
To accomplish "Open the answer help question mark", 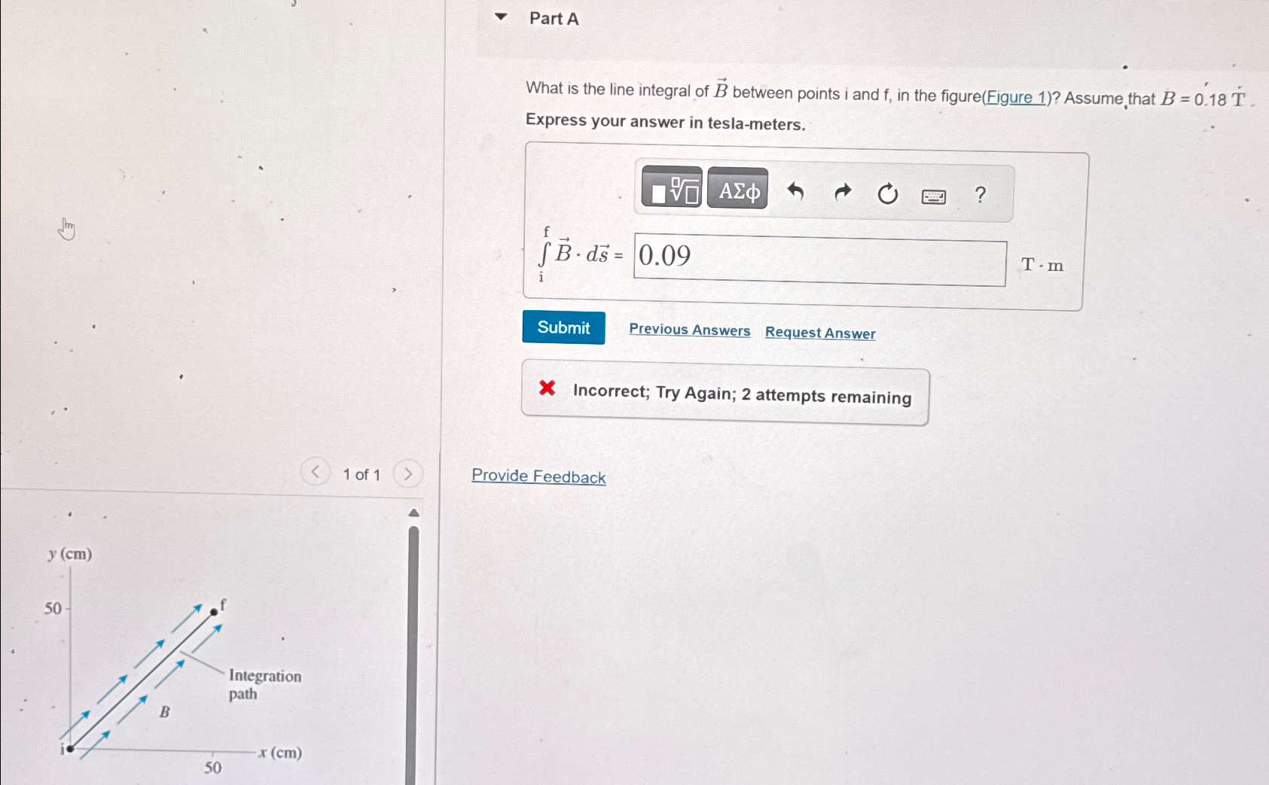I will 980,195.
